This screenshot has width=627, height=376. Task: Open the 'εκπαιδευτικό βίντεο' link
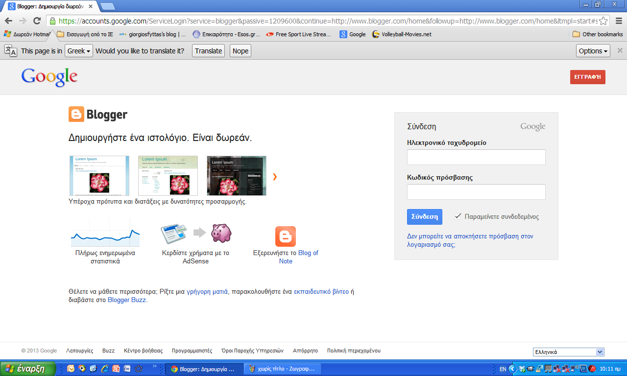tap(321, 291)
